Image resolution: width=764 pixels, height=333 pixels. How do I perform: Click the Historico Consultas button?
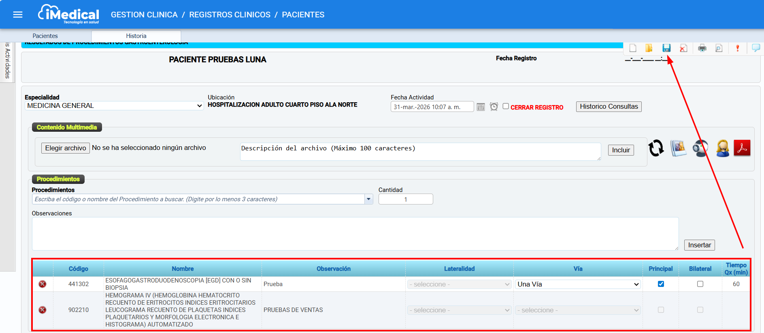point(609,107)
